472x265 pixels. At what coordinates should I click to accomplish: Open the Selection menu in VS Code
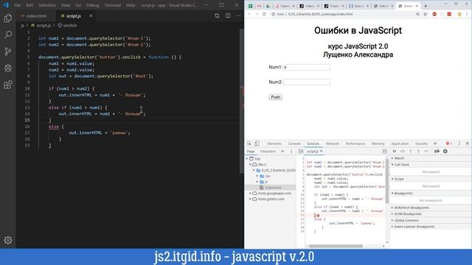click(47, 5)
